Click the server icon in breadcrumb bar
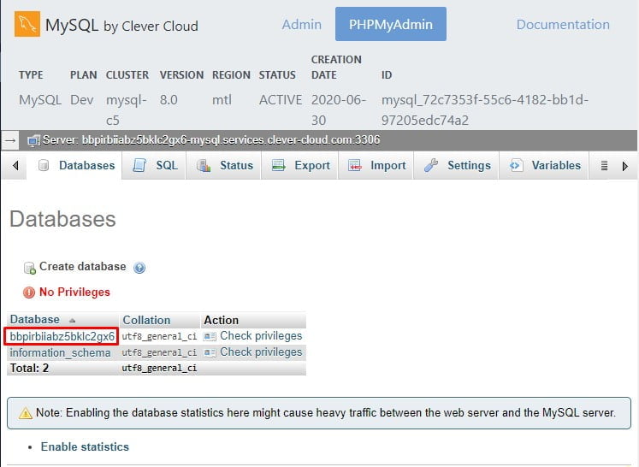The width and height of the screenshot is (639, 467). [x=33, y=140]
